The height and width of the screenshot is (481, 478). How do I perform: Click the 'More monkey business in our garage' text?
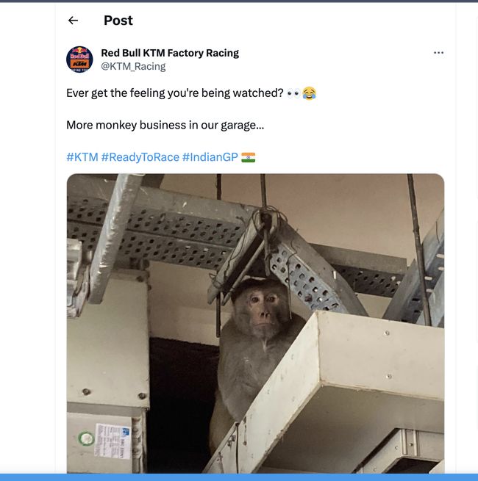pos(165,125)
